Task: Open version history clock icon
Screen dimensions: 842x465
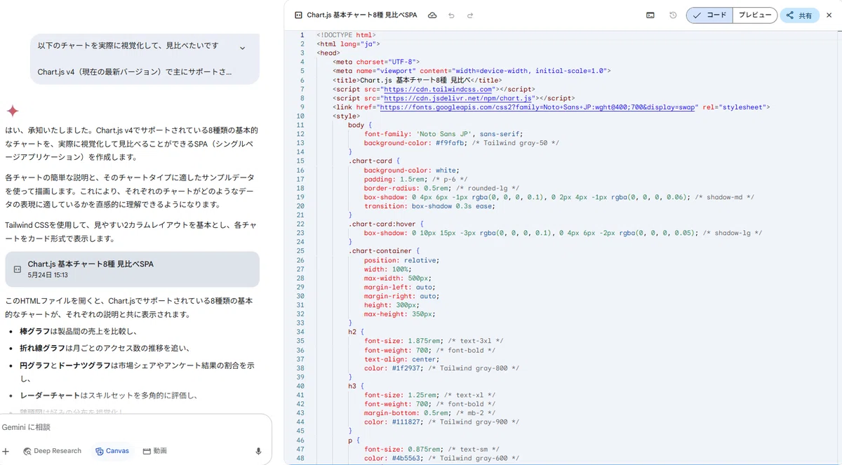Action: [x=673, y=15]
